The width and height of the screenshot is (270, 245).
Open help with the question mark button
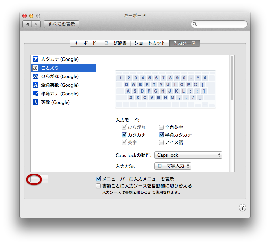pos(242,208)
